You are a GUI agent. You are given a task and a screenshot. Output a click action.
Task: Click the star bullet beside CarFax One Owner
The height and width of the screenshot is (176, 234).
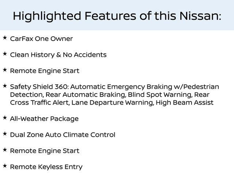[4, 38]
